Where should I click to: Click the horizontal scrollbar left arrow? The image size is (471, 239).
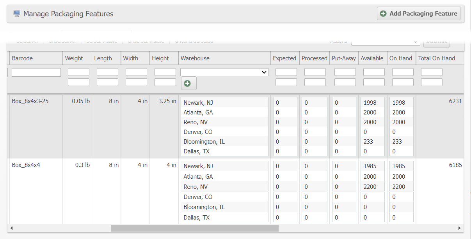[11, 228]
